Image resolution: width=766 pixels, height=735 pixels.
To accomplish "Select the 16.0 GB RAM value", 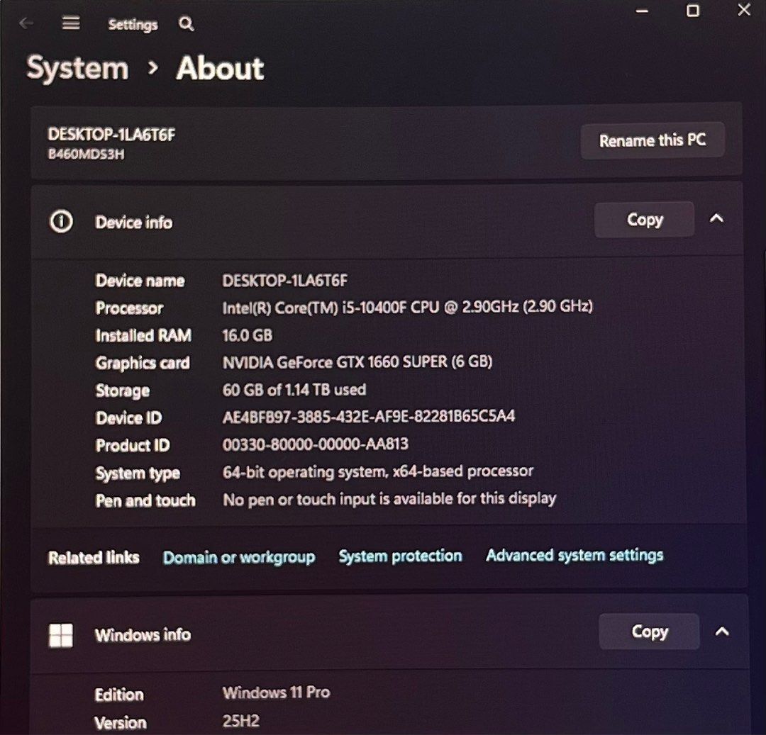I will coord(248,335).
